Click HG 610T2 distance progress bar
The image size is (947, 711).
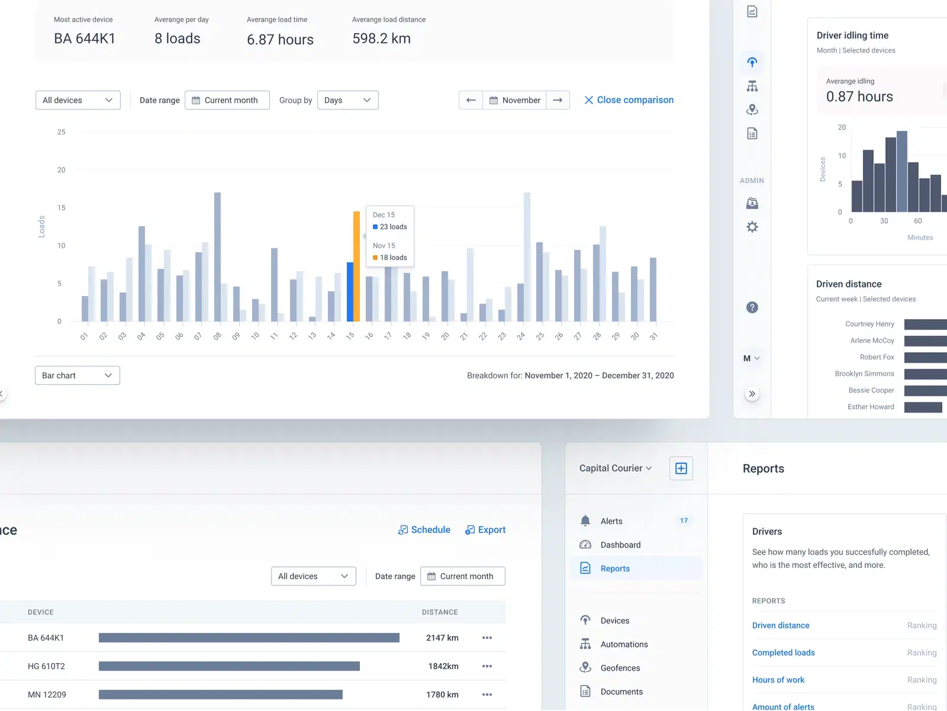[x=229, y=666]
